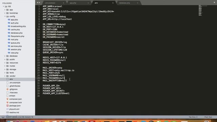The height and width of the screenshot is (122, 217).
Task: Click the phpunit.xml code icon
Action: point(7,109)
